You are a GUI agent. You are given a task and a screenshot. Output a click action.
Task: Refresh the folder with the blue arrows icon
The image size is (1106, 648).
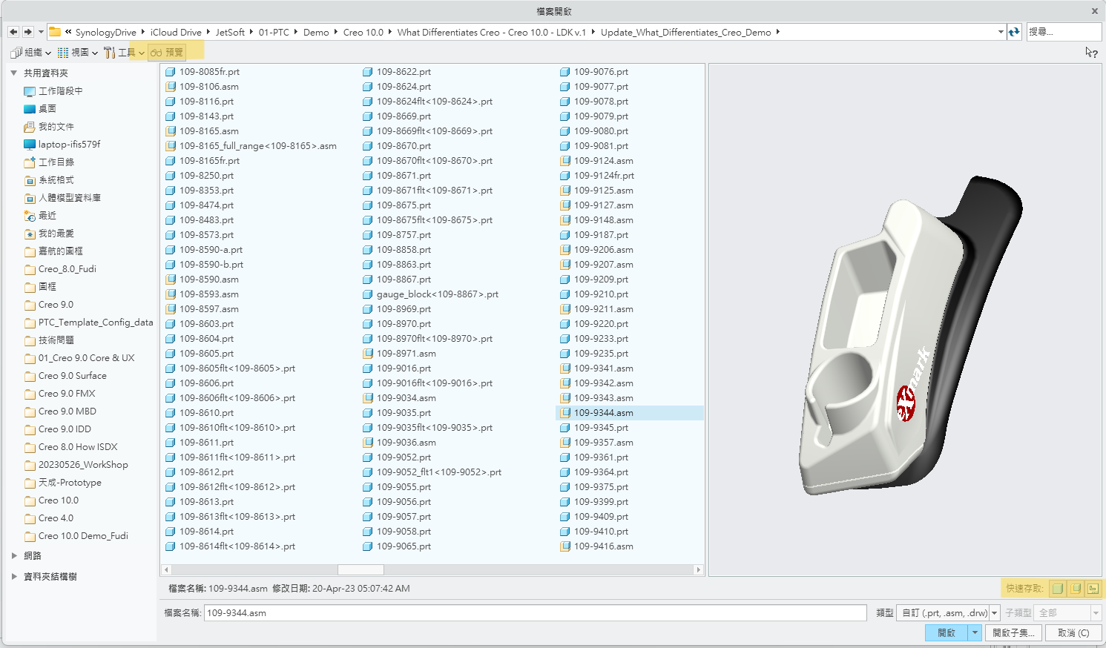click(x=1014, y=32)
